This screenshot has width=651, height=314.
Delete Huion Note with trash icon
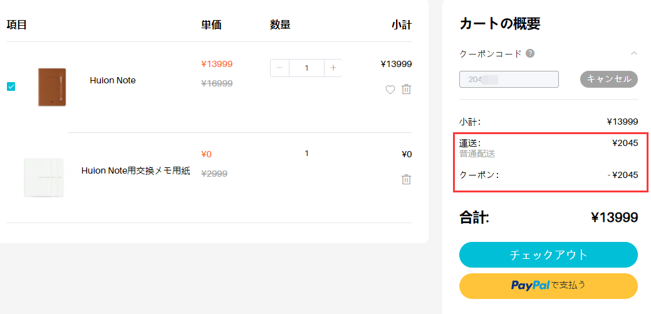tap(407, 89)
